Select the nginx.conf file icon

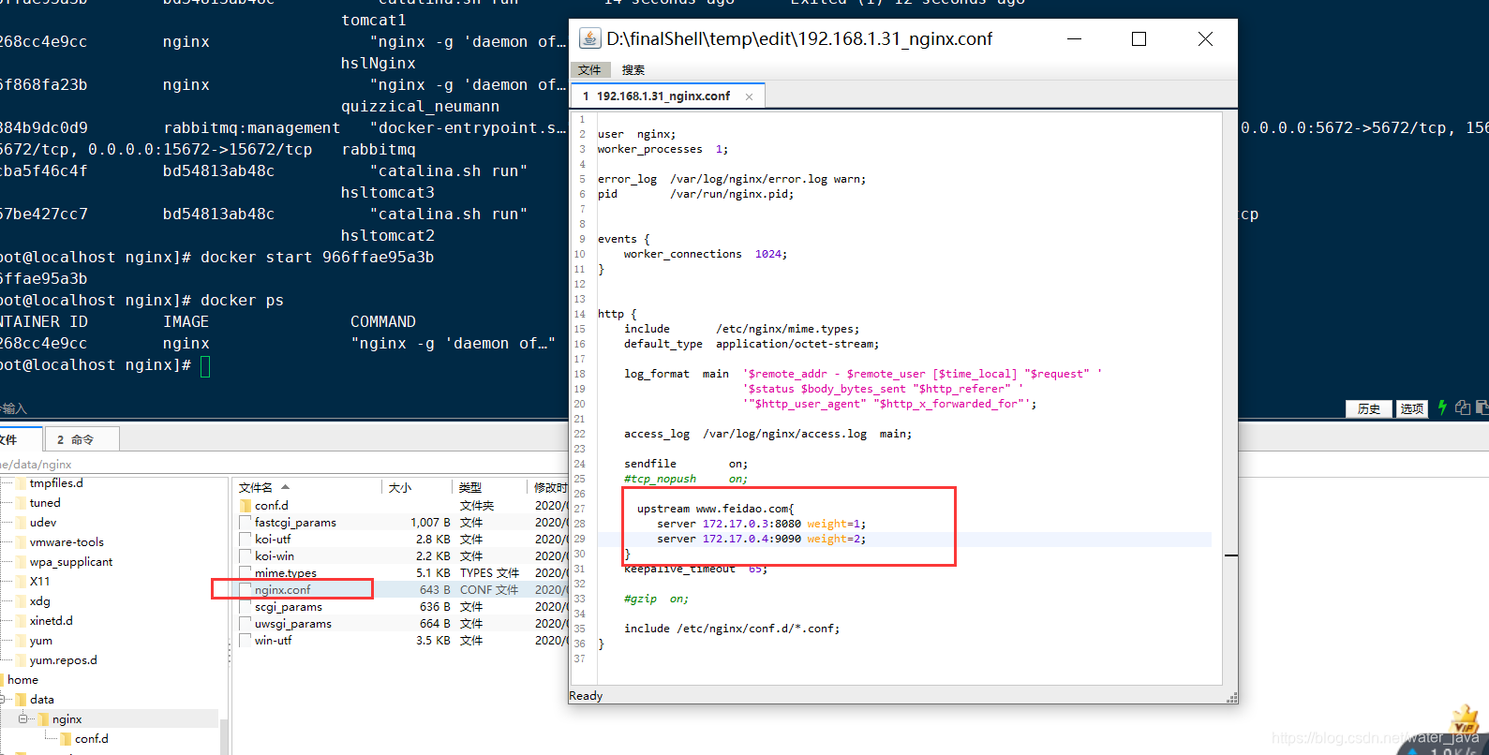246,589
